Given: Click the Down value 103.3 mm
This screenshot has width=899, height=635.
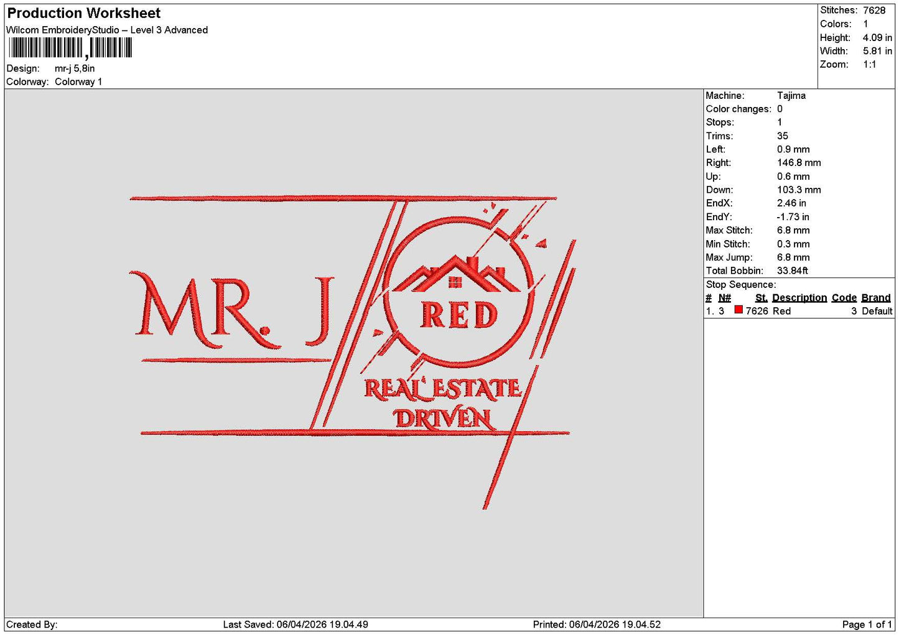Looking at the screenshot, I should coord(799,190).
